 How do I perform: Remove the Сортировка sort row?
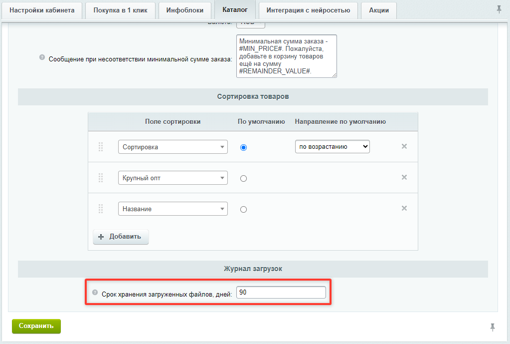[x=404, y=146]
